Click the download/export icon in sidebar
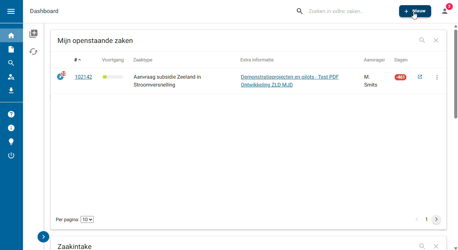The image size is (458, 250). point(11,90)
